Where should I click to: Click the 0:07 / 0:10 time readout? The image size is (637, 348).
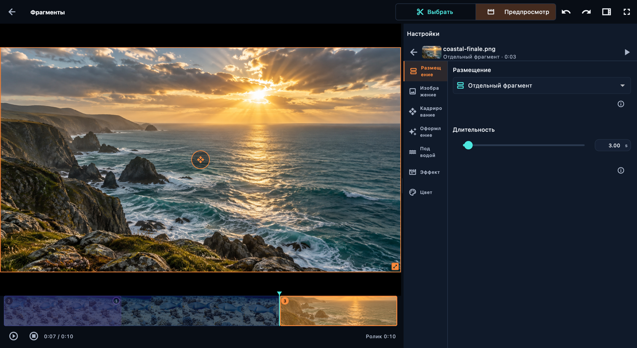[x=59, y=336]
